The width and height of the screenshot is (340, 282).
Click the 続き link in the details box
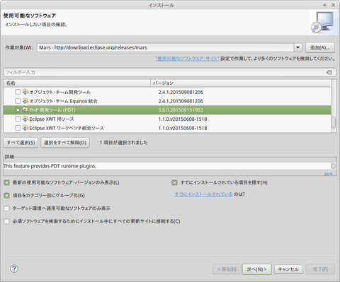[x=329, y=175]
